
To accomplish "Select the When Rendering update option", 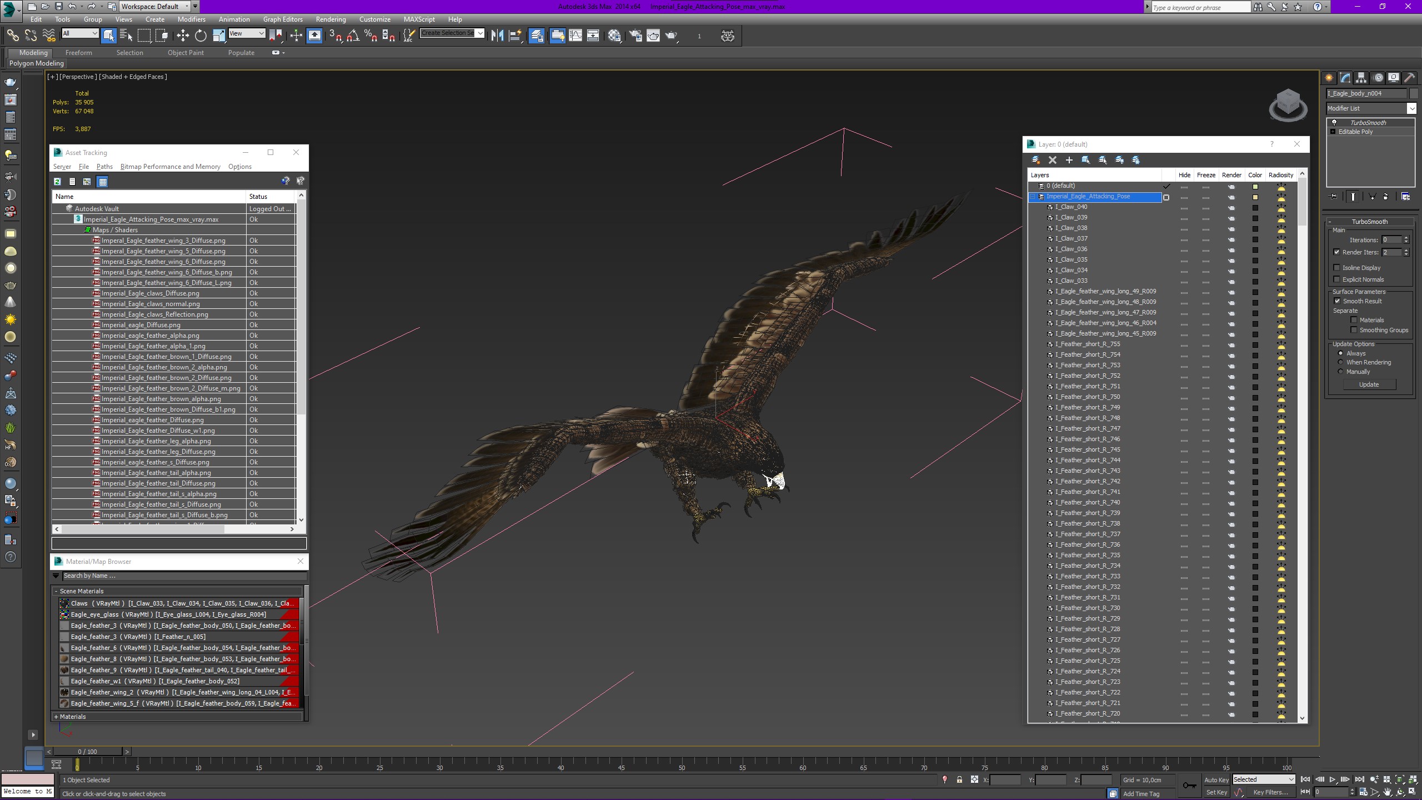I will click(x=1340, y=362).
